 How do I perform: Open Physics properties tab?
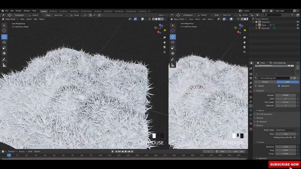click(x=251, y=110)
